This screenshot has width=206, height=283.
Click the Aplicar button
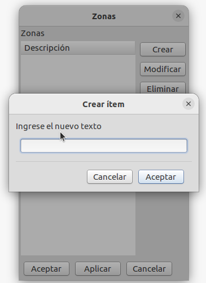[x=98, y=269]
